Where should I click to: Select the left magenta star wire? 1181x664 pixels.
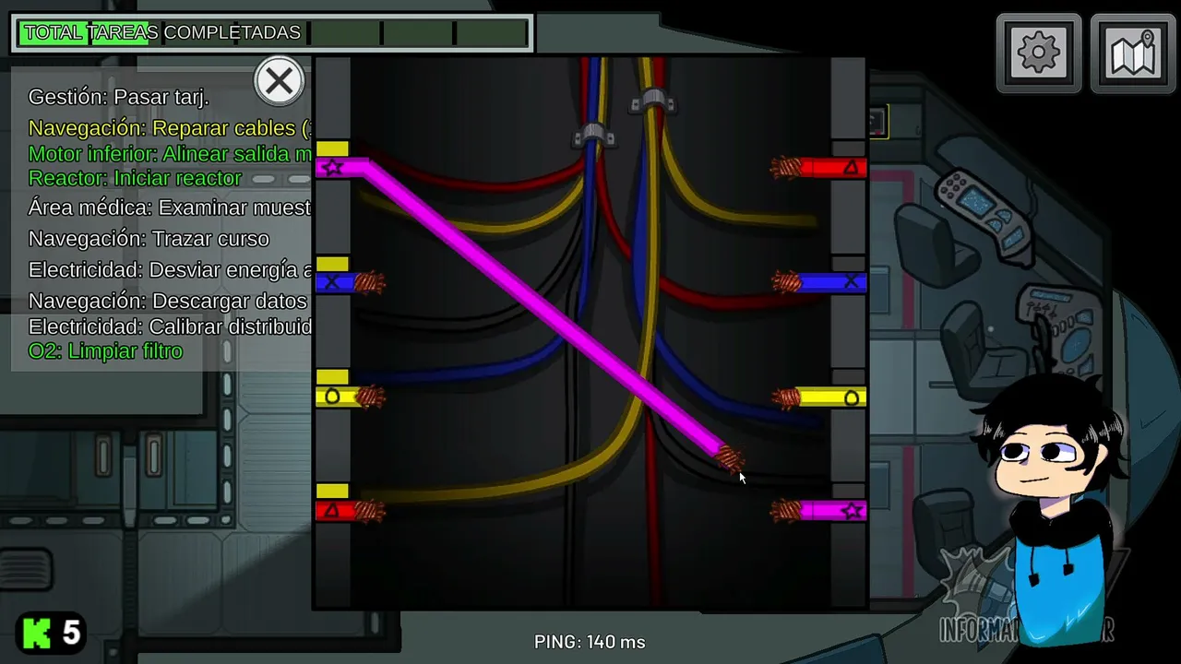[341, 167]
